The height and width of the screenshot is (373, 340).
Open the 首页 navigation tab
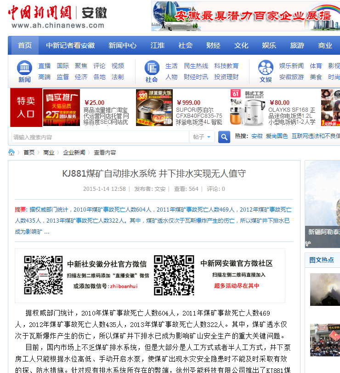coord(25,46)
